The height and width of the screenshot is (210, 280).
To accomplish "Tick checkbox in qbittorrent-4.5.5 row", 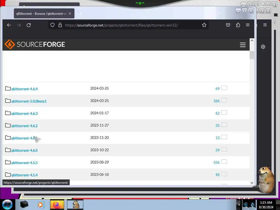I will pos(224,162).
